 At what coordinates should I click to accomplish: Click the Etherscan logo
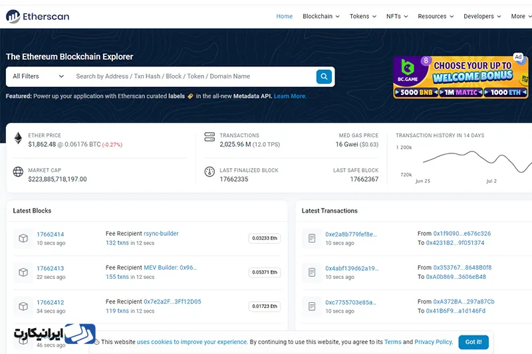(38, 16)
